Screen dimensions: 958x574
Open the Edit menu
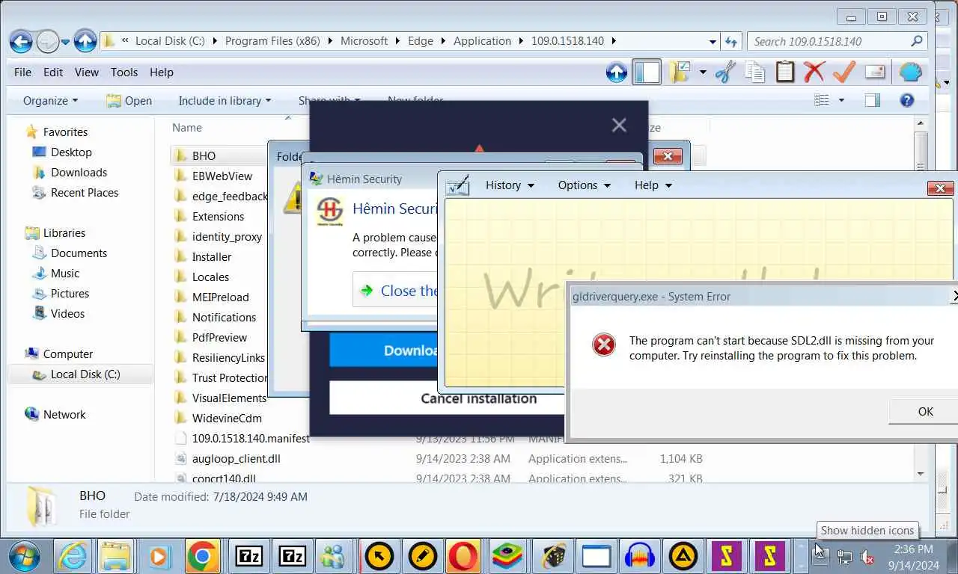tap(53, 72)
